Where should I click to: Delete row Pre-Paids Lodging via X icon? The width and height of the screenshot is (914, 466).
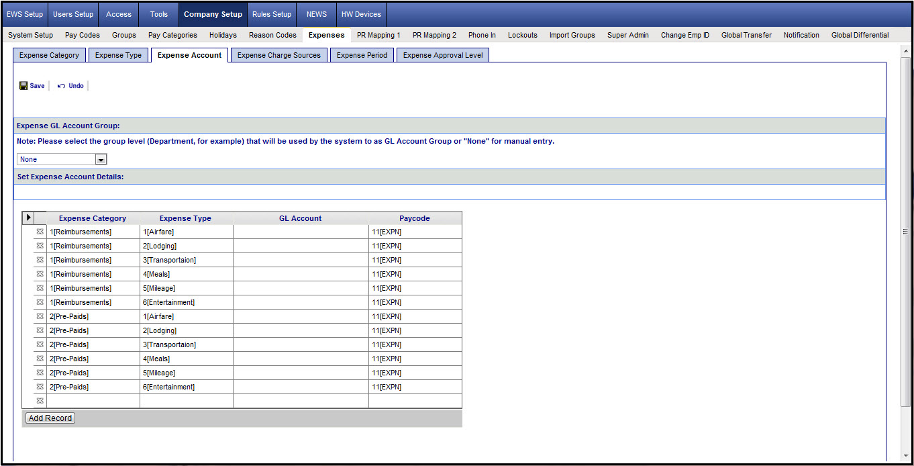40,330
